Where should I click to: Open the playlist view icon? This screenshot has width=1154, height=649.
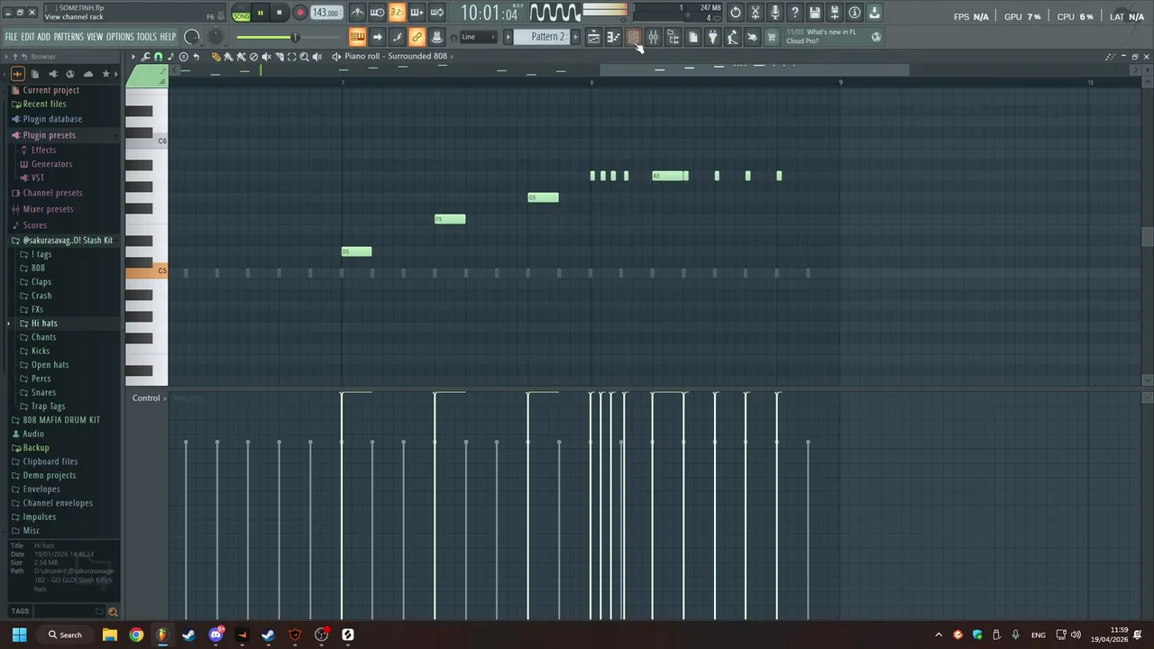click(594, 37)
